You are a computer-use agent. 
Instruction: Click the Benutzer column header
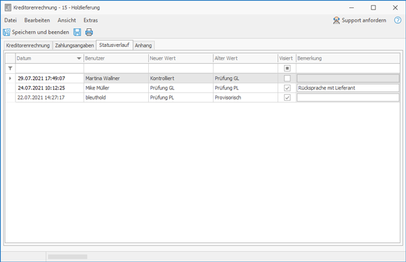point(116,58)
